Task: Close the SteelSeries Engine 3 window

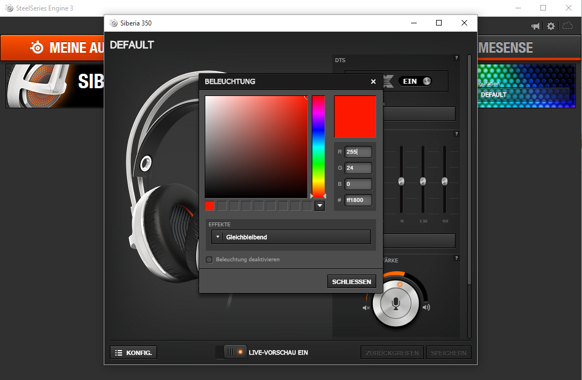Action: coord(569,8)
